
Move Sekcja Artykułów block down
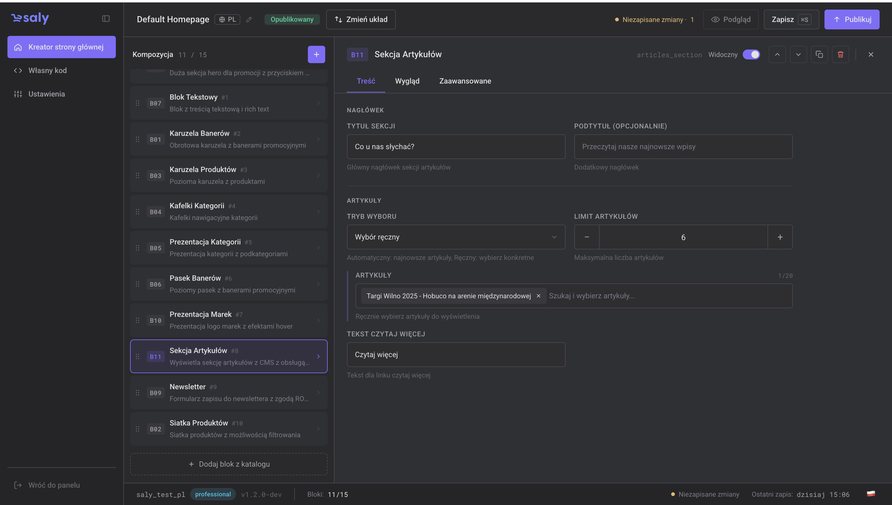click(x=798, y=54)
